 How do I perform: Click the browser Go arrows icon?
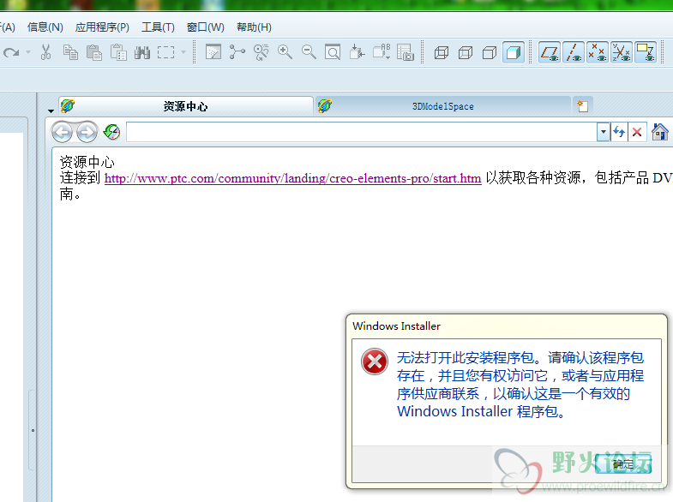click(619, 132)
